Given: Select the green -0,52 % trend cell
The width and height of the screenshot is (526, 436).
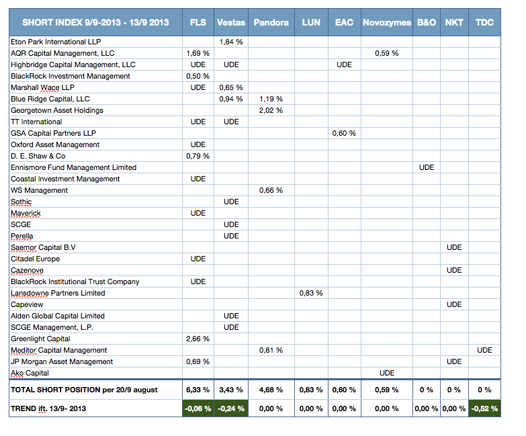Looking at the screenshot, I should (484, 408).
